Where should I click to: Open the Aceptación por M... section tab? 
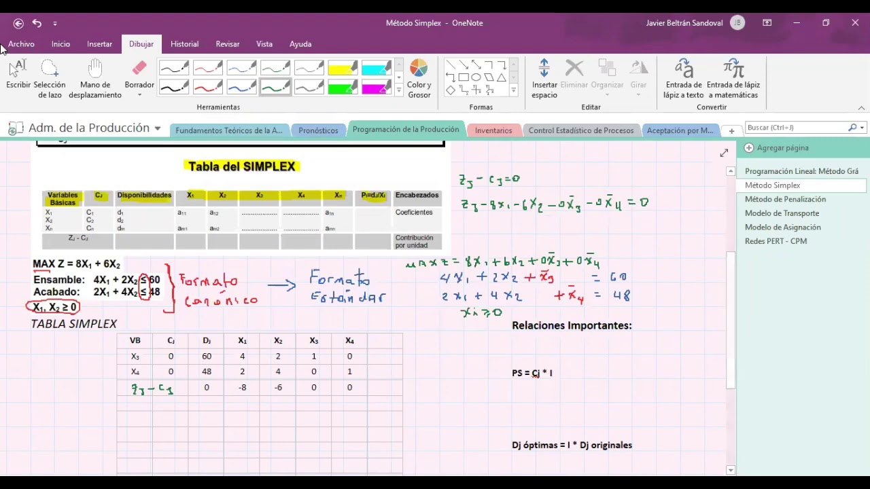tap(680, 130)
